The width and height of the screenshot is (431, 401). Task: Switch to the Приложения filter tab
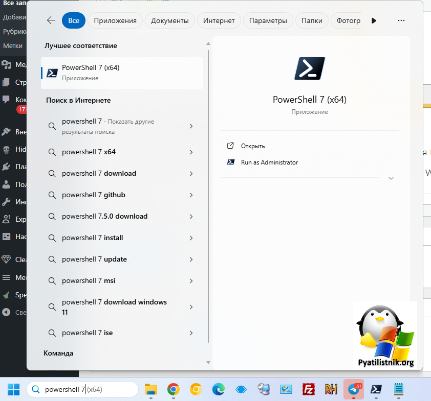pyautogui.click(x=115, y=20)
